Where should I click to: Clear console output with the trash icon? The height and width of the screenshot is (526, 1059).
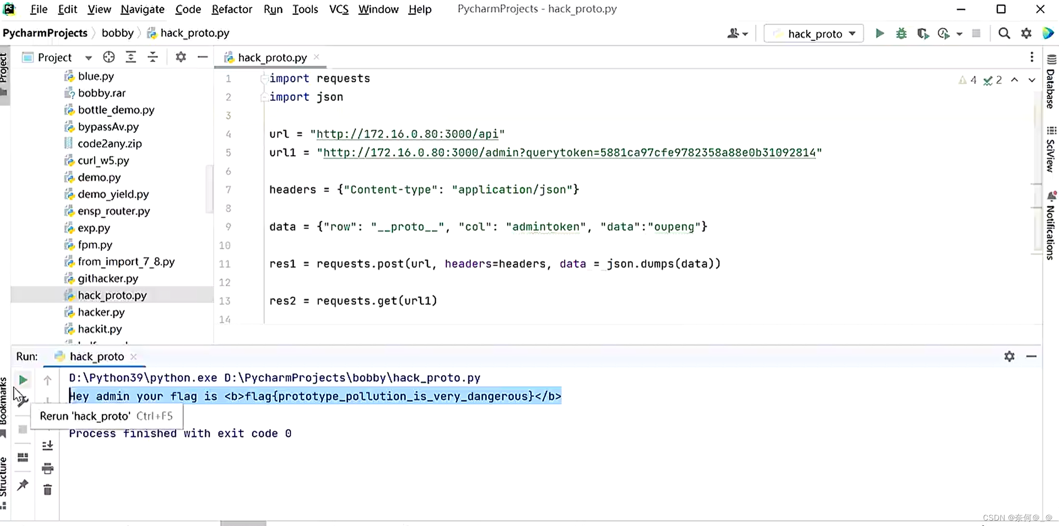48,489
